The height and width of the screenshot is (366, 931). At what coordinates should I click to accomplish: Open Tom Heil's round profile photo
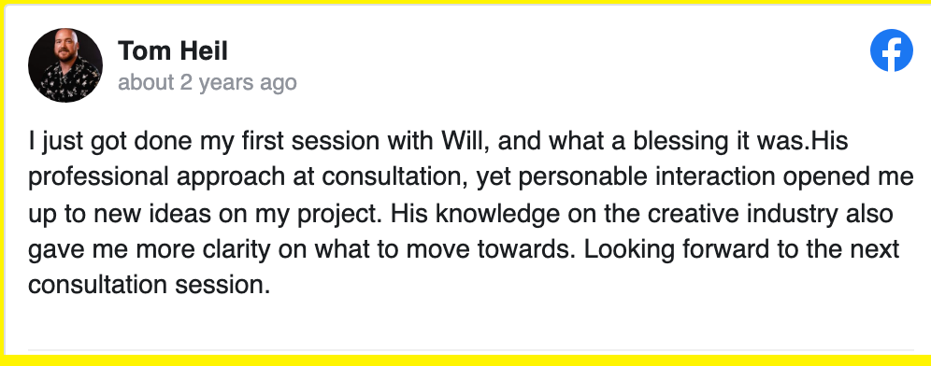tap(65, 65)
